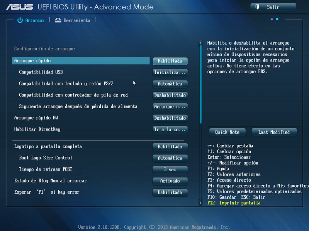Click the Configuración de arranque heading

44,49
